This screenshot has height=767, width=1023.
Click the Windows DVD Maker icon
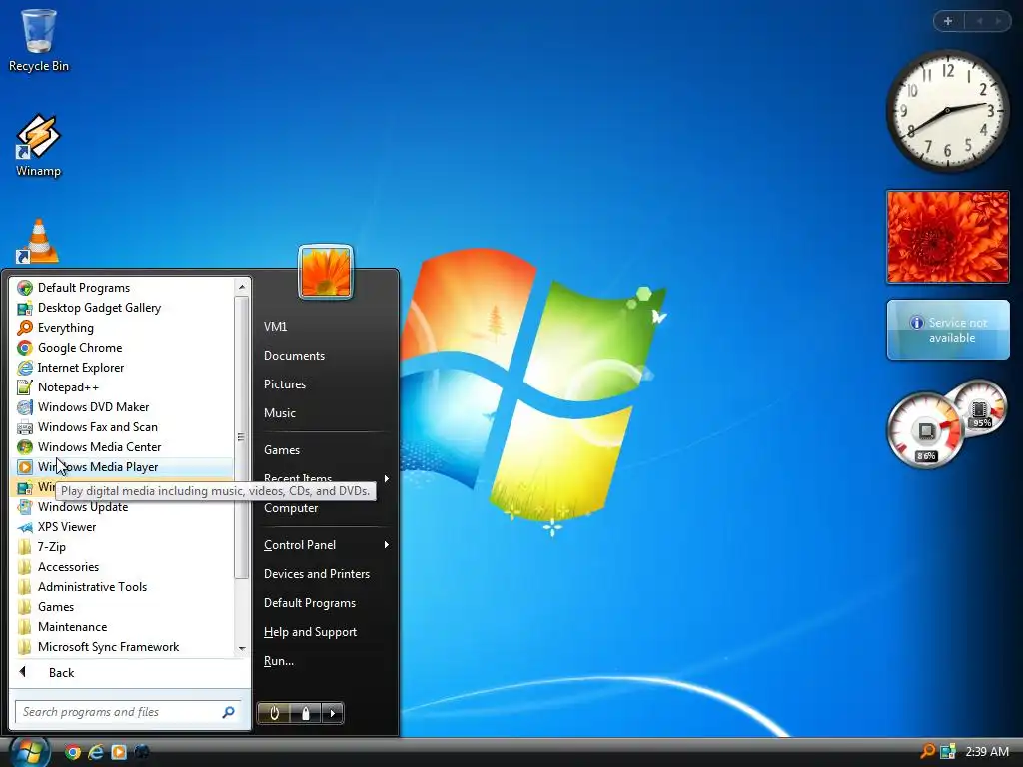point(25,407)
